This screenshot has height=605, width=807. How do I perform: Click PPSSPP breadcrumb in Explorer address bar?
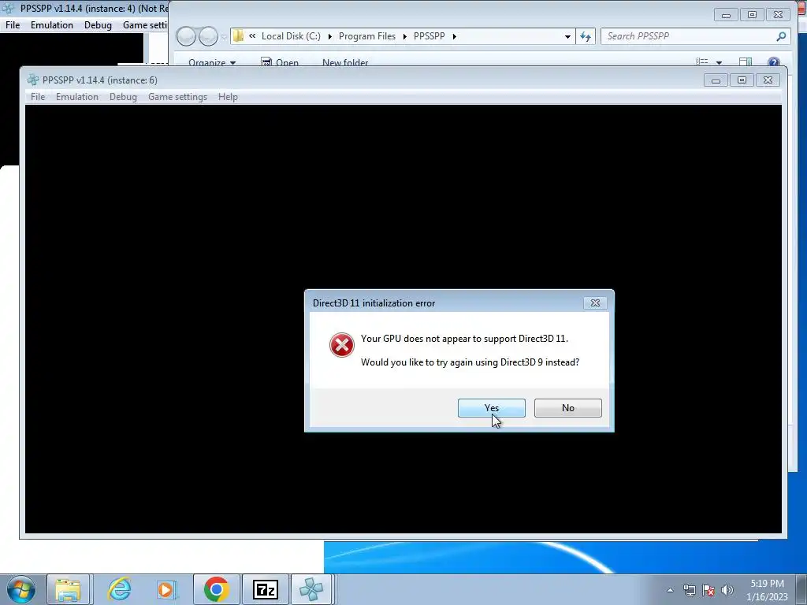coord(430,36)
